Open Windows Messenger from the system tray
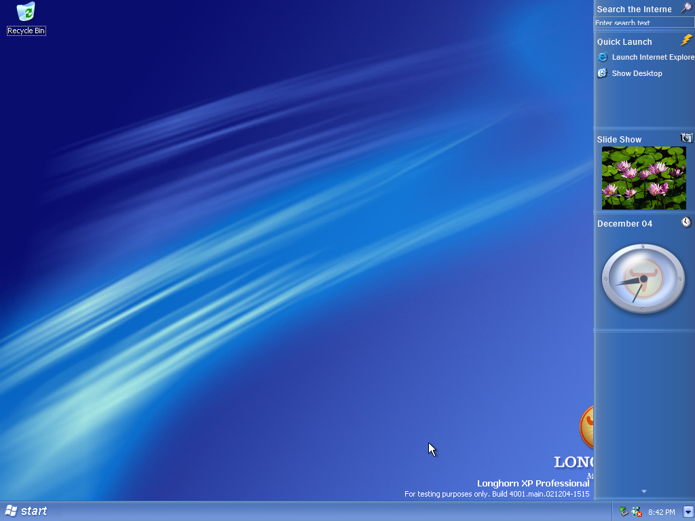 click(x=637, y=512)
